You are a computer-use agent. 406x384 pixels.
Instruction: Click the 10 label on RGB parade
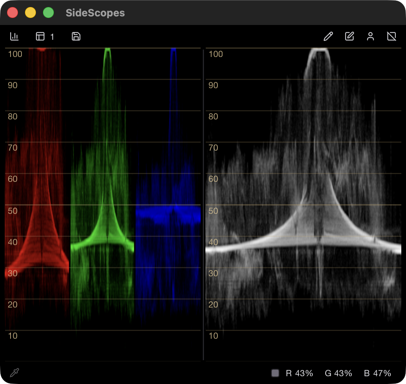(12, 336)
